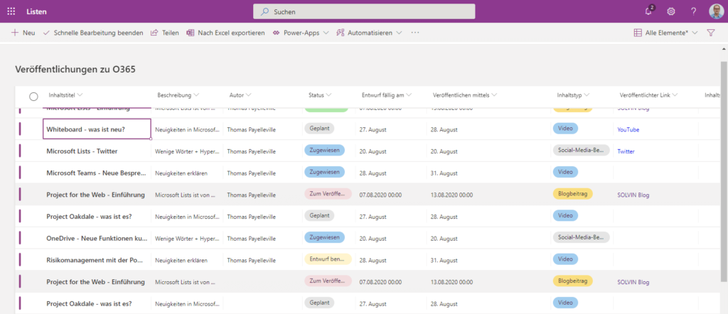Click Wenige Wörter description in OneDrive row
Screen dimensions: 728x314
(187, 239)
